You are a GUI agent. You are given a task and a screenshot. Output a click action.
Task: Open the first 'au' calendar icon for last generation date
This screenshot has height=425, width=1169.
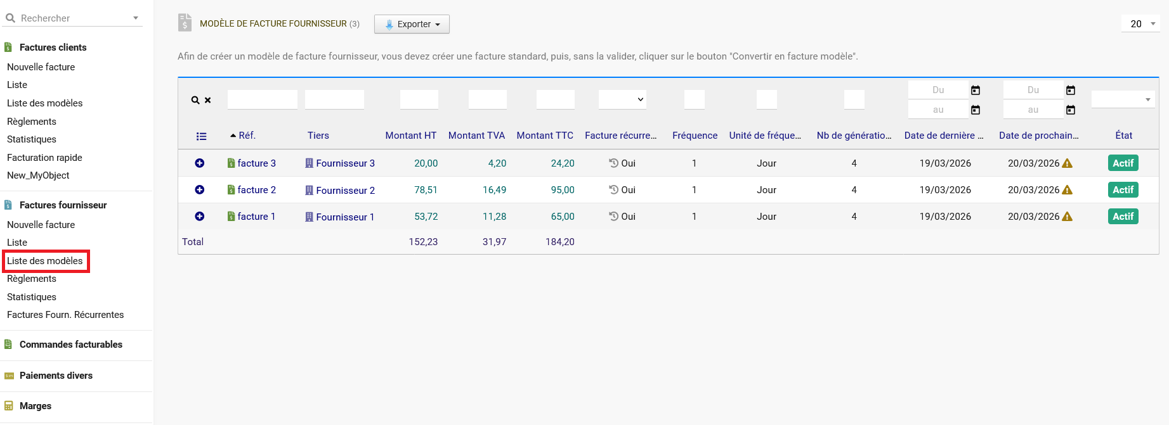[x=976, y=110]
